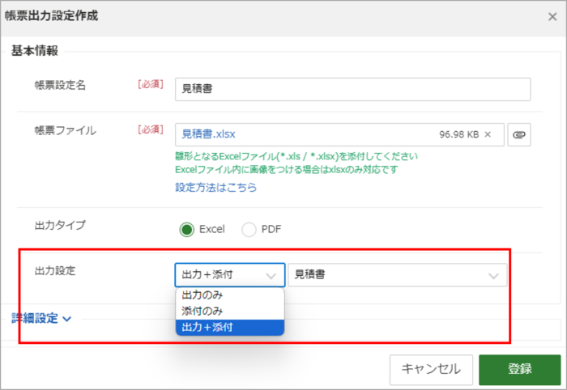Click the green 登録 button

(x=520, y=370)
